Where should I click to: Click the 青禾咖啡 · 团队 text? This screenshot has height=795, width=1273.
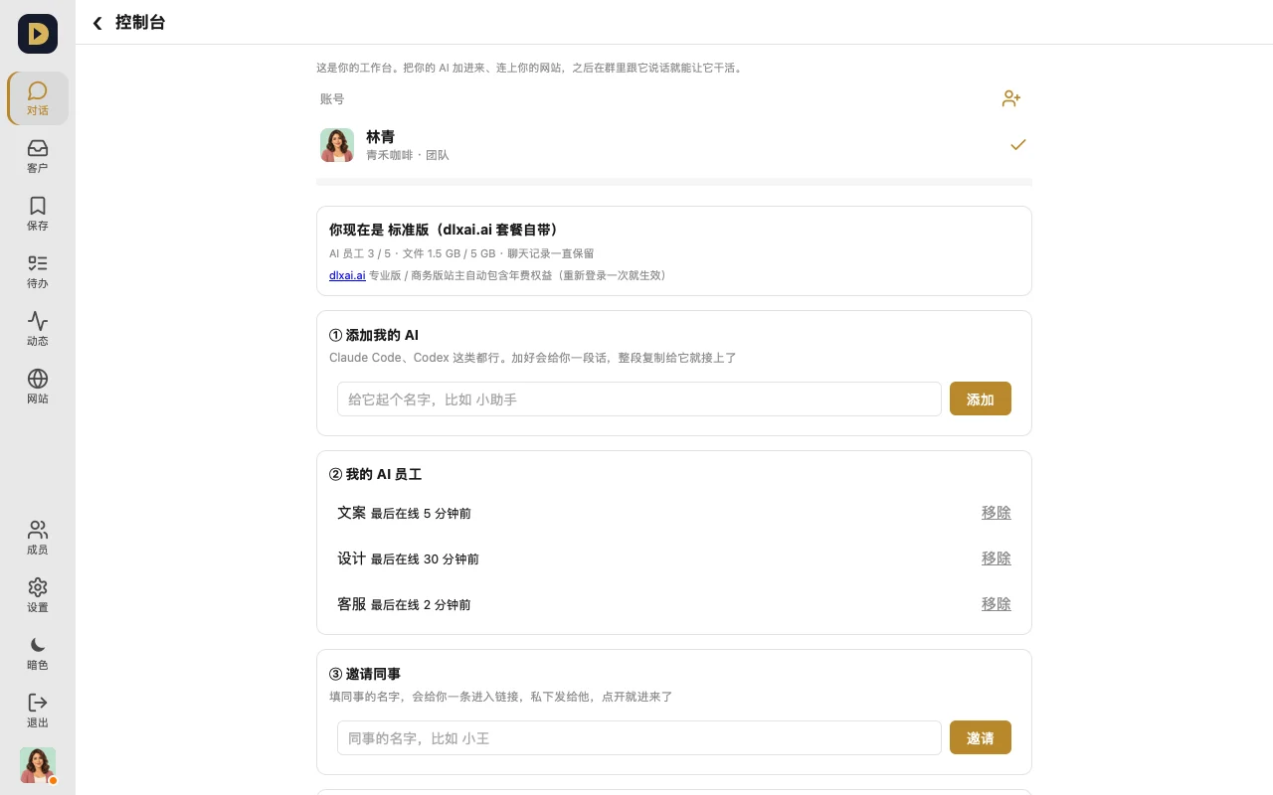tap(408, 156)
